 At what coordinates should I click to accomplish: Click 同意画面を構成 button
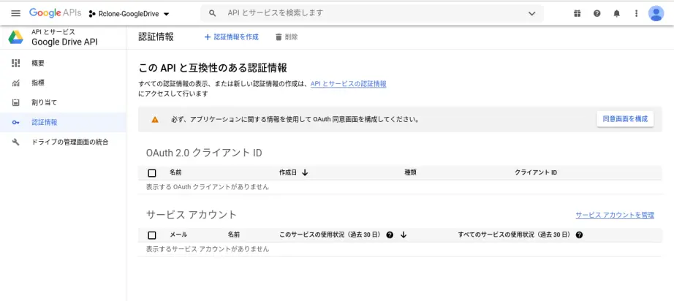tap(625, 119)
